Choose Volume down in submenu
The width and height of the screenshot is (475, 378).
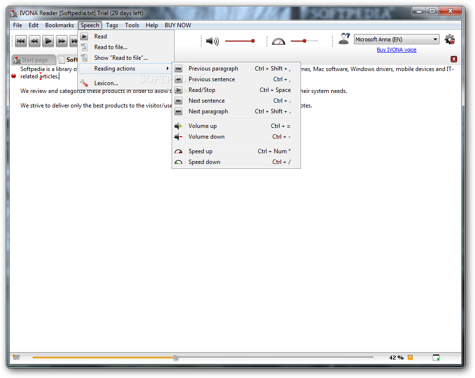[x=236, y=137]
